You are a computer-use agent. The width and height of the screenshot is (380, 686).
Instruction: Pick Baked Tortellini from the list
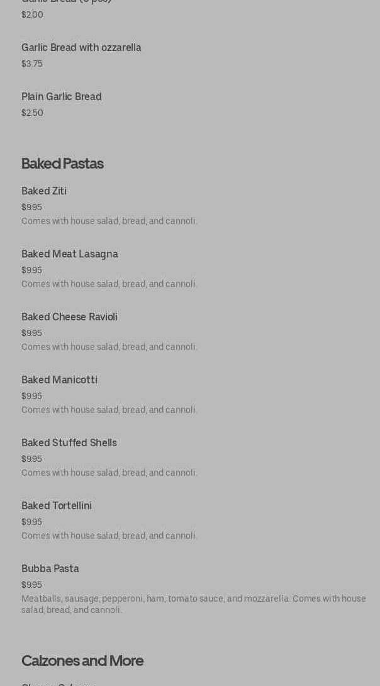point(57,506)
